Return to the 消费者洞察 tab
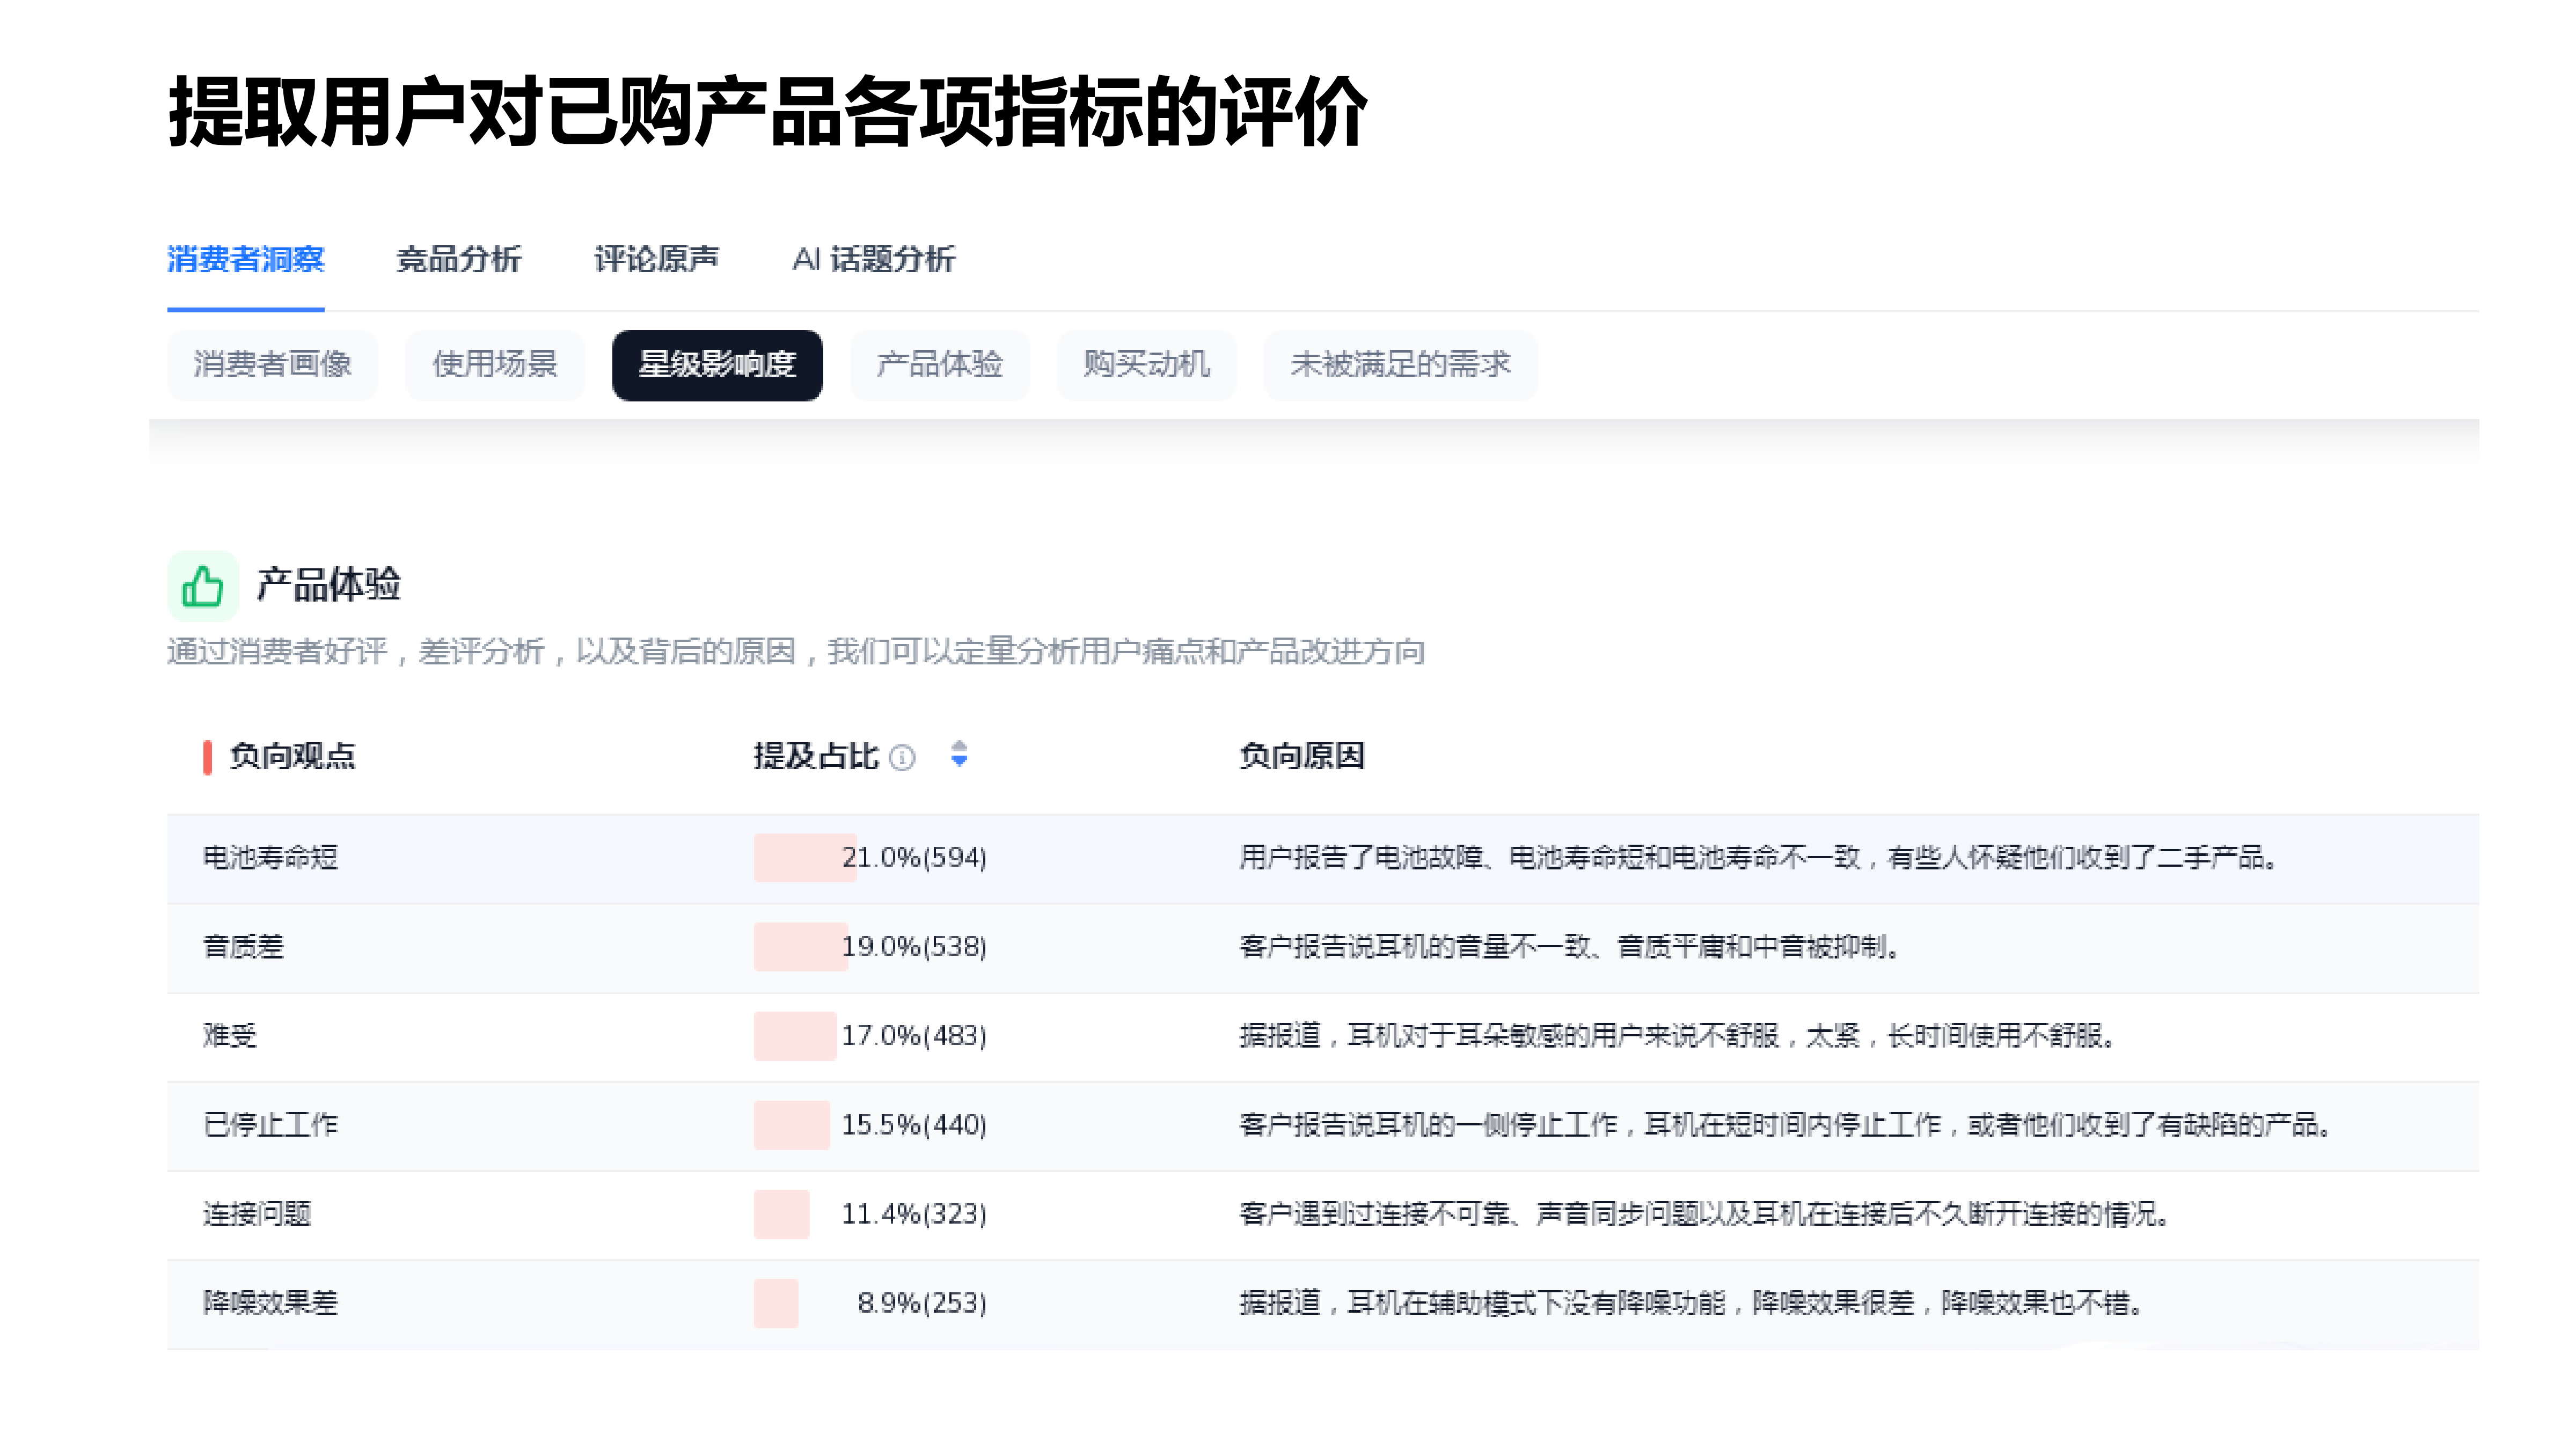 pyautogui.click(x=247, y=260)
